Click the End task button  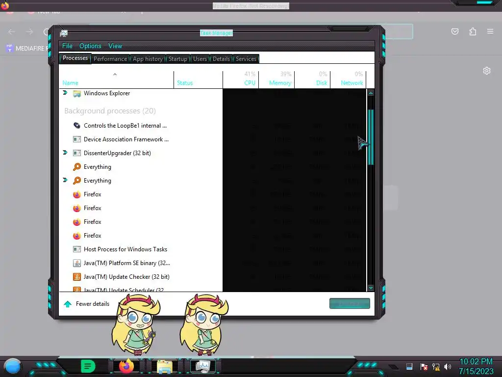coord(350,303)
